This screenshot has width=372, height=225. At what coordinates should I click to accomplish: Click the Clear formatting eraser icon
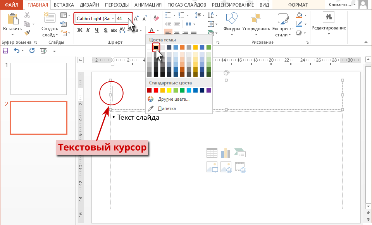point(156,18)
